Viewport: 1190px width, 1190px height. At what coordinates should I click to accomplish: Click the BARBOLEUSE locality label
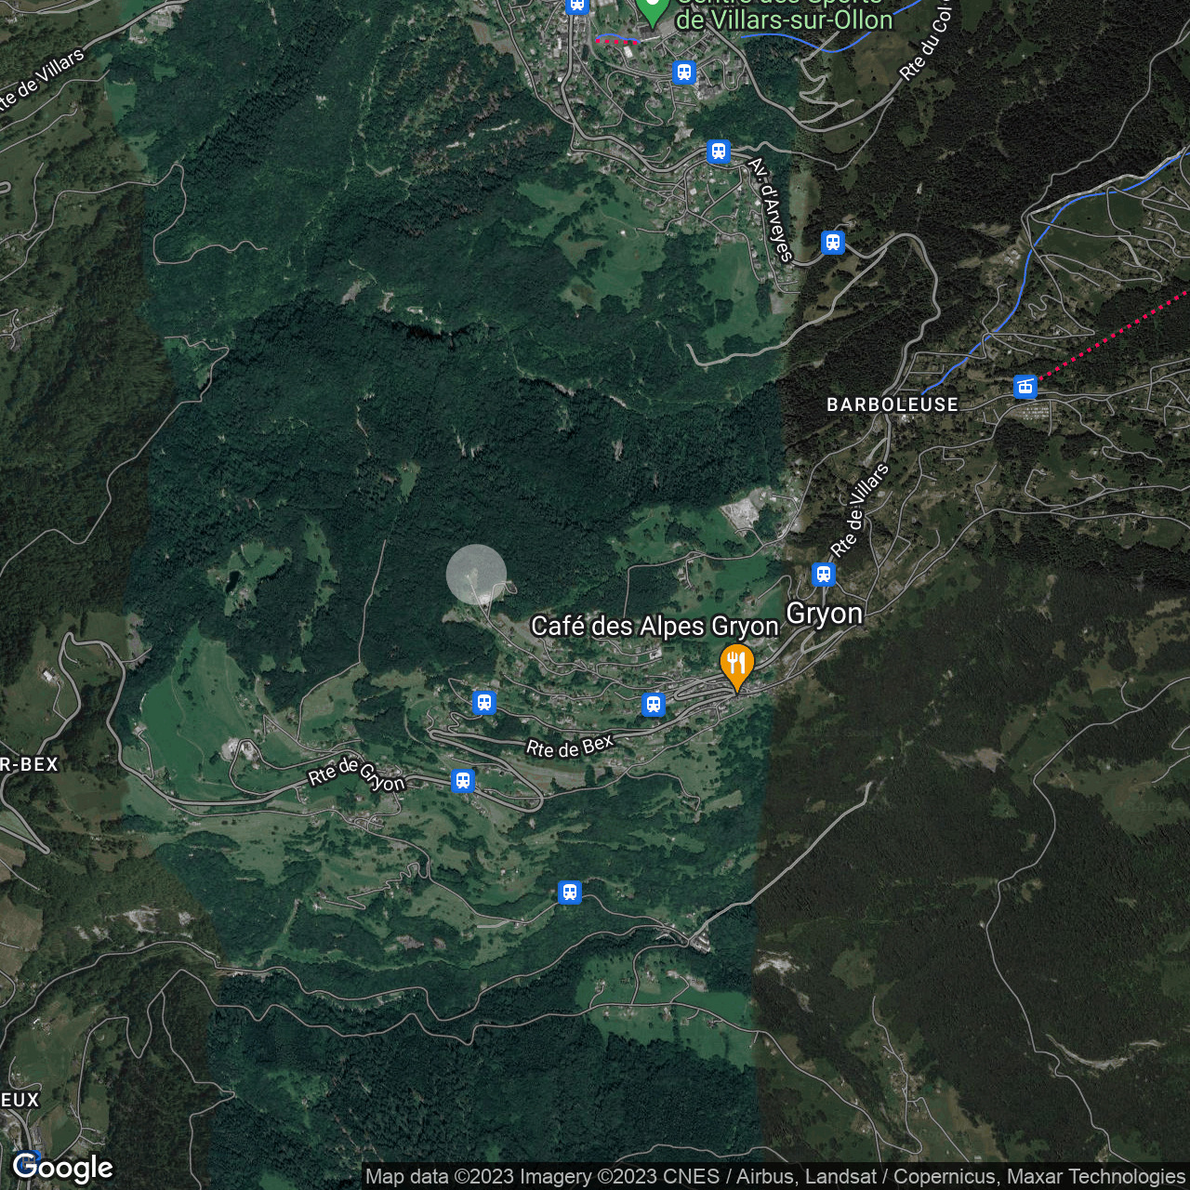coord(892,404)
